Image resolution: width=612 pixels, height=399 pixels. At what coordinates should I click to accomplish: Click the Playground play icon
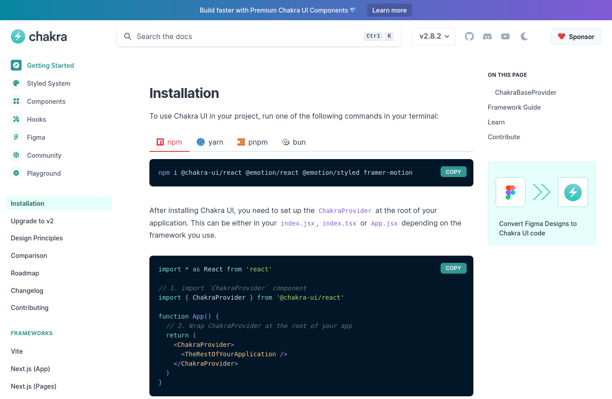(x=16, y=173)
